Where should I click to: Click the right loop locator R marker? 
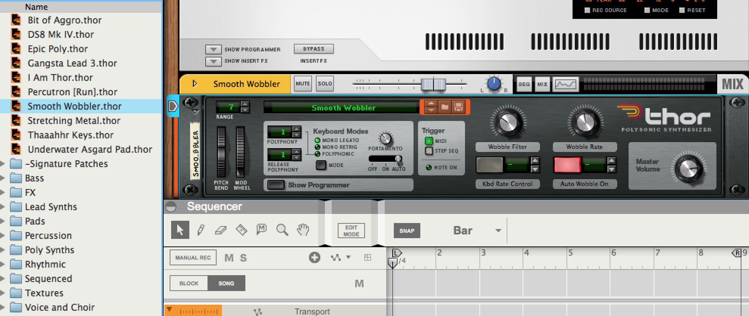pyautogui.click(x=737, y=252)
